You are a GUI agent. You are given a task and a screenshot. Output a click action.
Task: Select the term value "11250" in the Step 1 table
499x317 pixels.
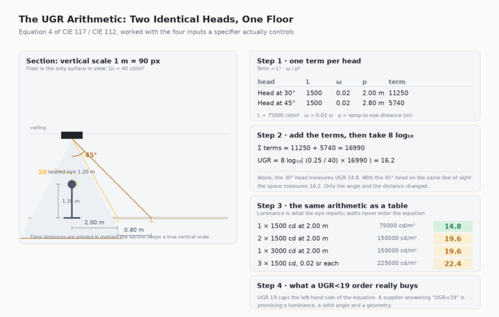pos(398,93)
